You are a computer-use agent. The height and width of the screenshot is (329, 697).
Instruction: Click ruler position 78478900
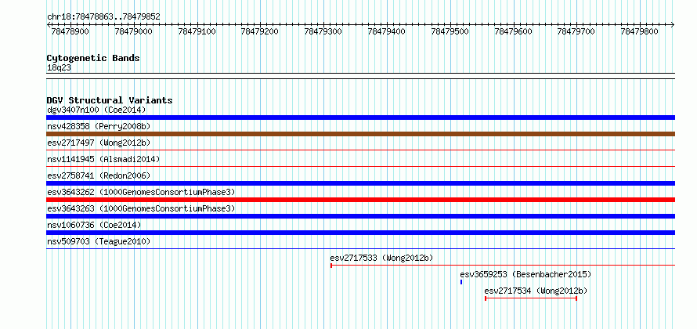point(70,31)
